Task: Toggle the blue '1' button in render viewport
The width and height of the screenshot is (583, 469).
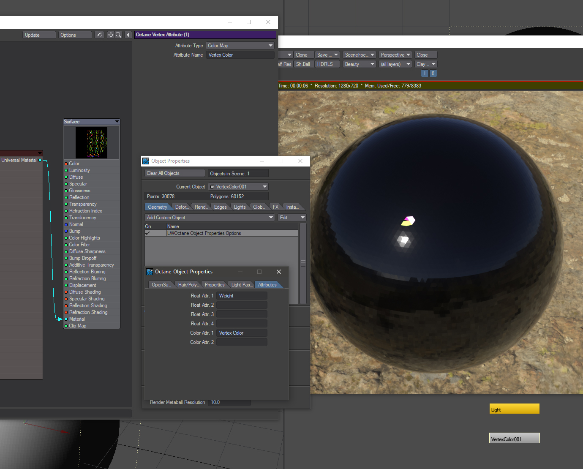Action: coord(425,74)
